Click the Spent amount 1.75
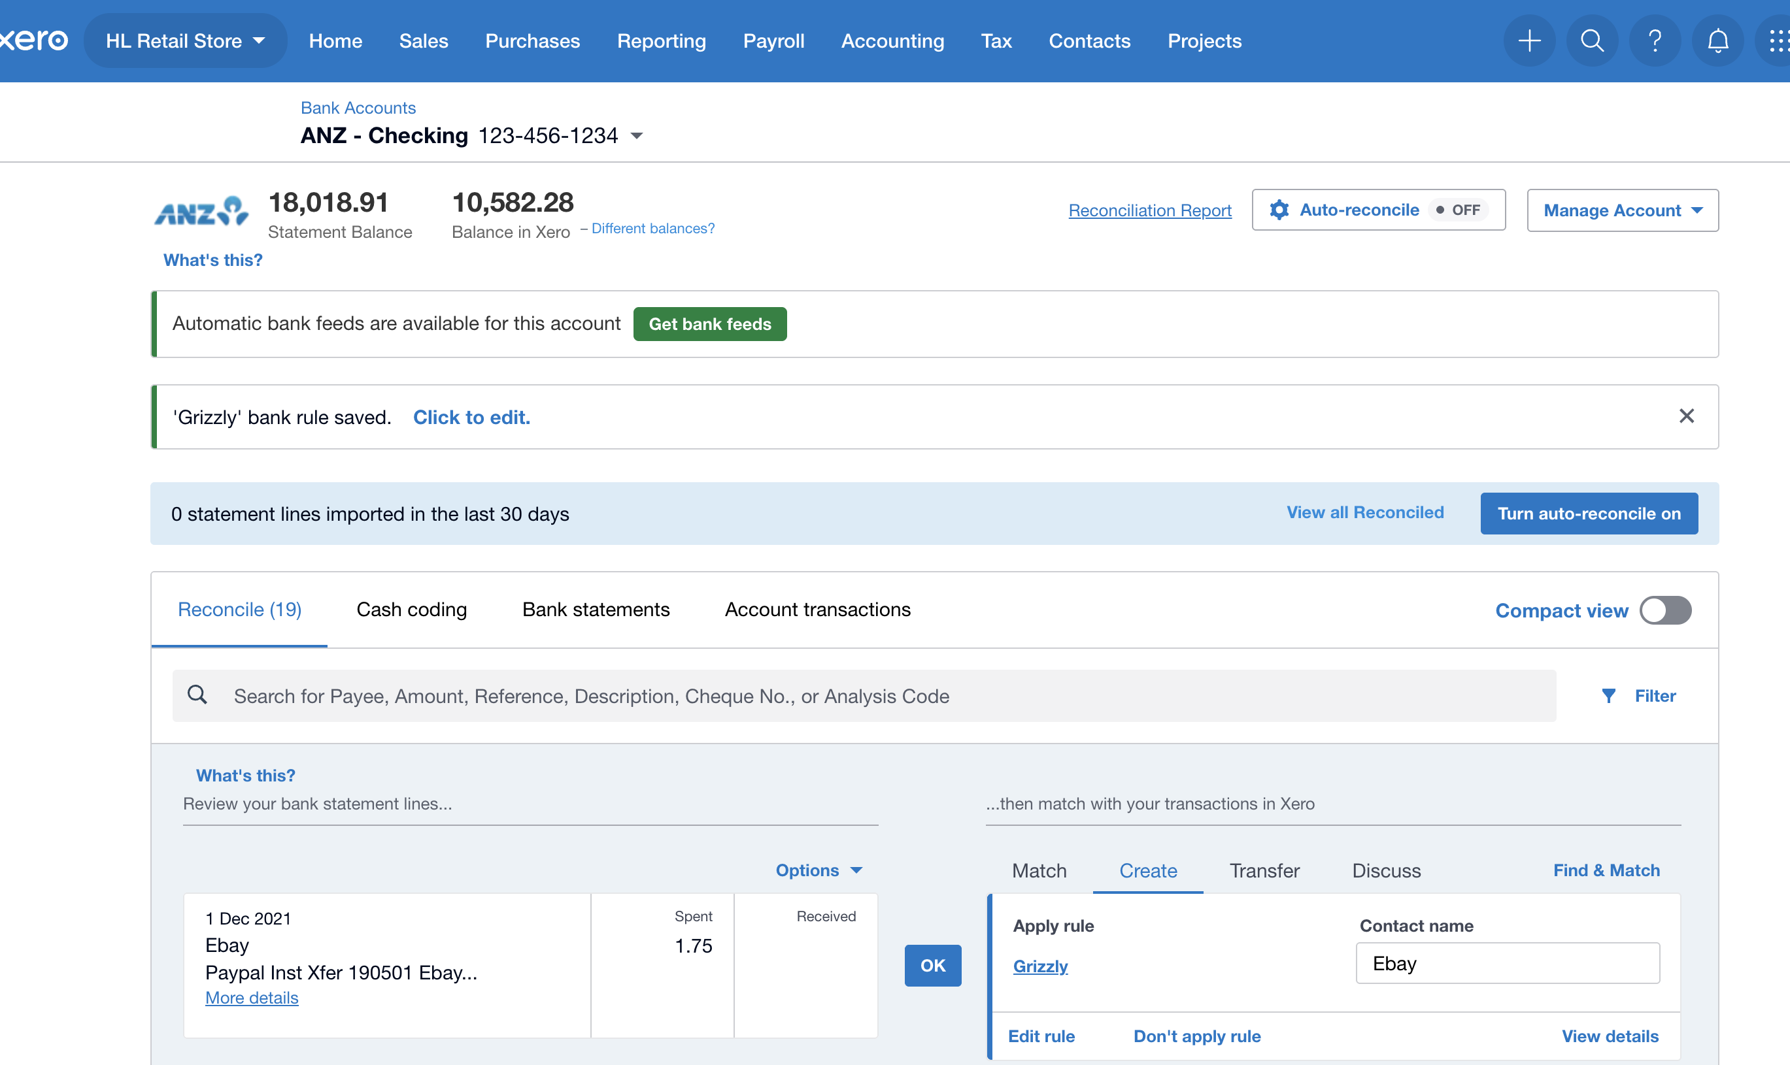 [x=693, y=945]
